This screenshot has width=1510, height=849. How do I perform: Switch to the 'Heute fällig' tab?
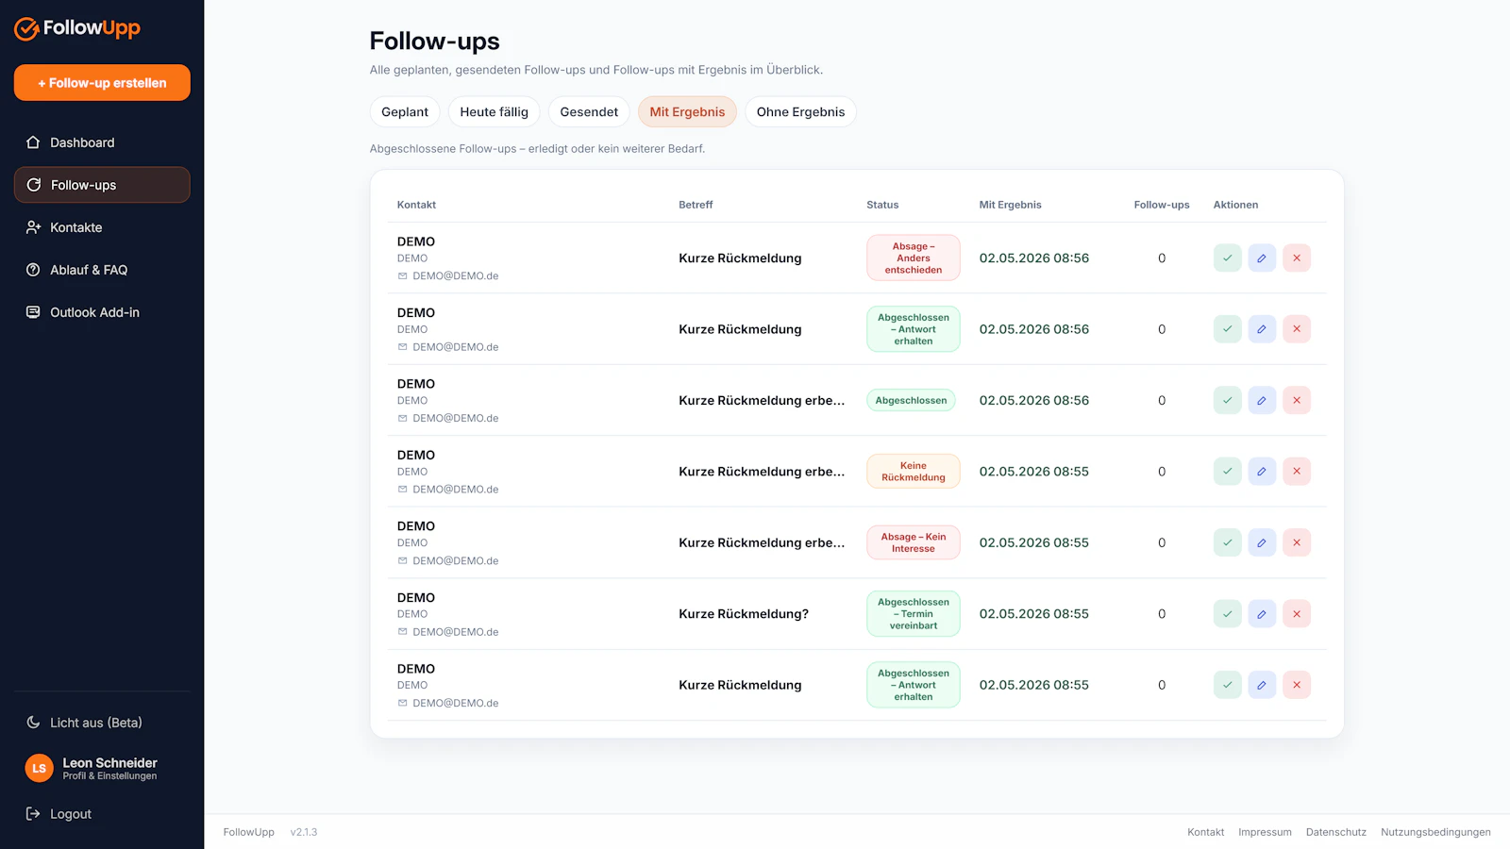pyautogui.click(x=494, y=111)
